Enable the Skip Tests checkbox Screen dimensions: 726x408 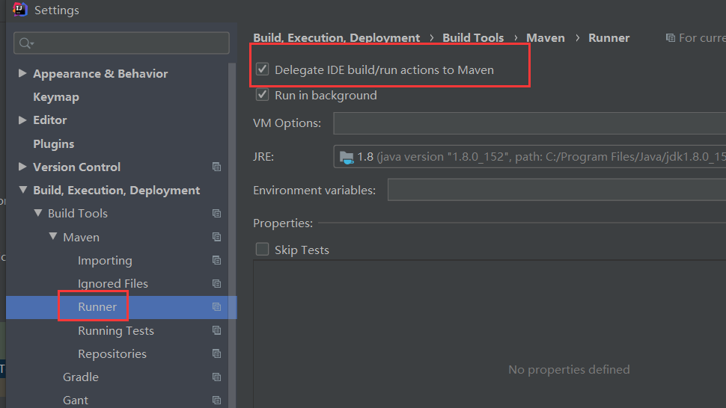262,249
